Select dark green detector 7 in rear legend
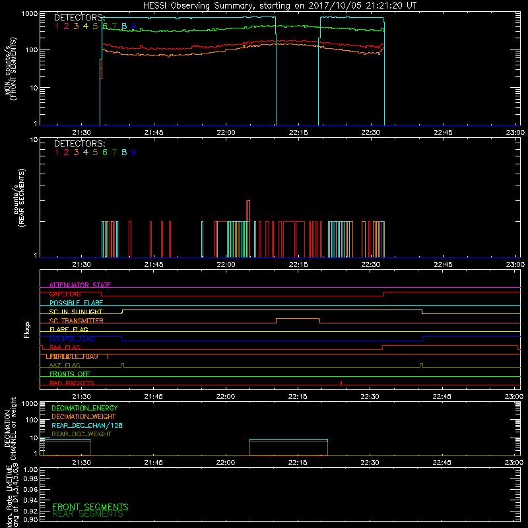This screenshot has height=528, width=528. tap(114, 152)
